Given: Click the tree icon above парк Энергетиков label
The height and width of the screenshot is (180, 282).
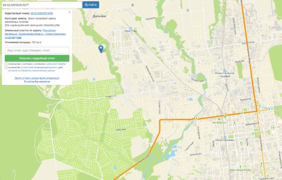Looking at the screenshot, I should click(240, 167).
